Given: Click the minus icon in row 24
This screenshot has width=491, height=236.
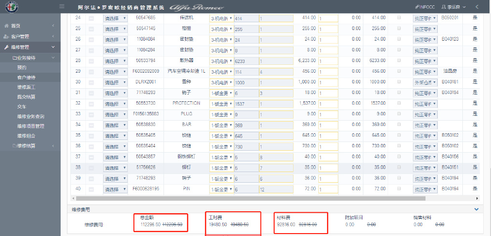Looking at the screenshot, I should tap(91, 18).
